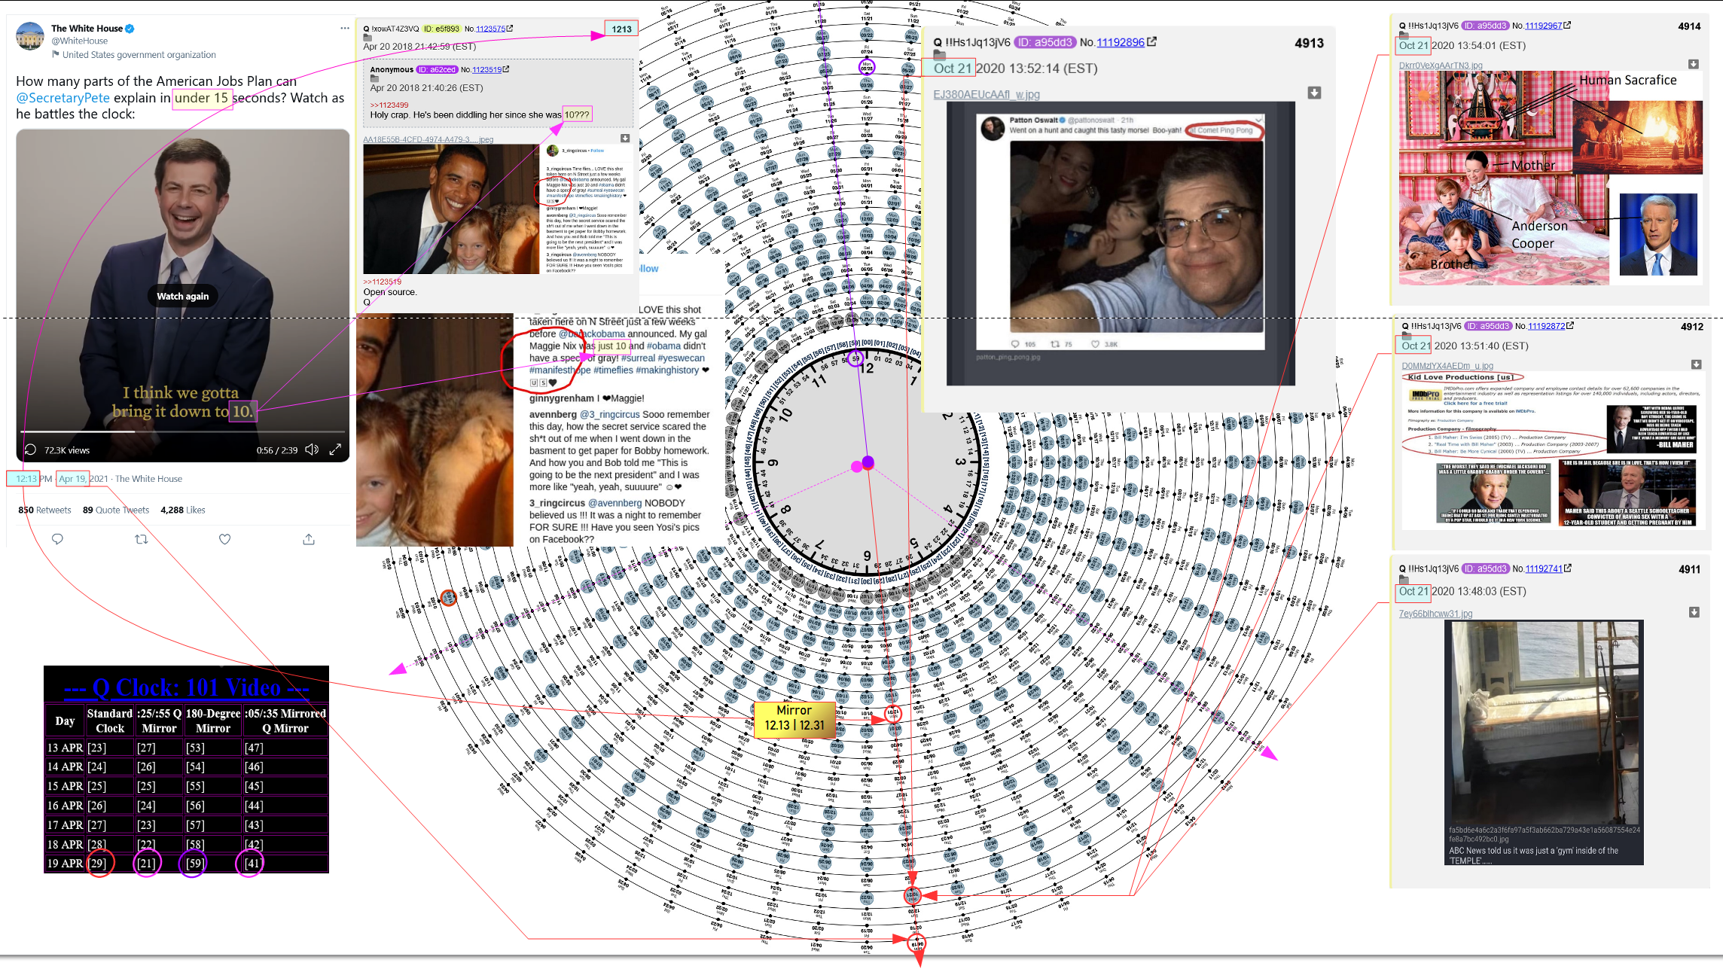Click external link icon beside No.11192896
The height and width of the screenshot is (969, 1723).
click(1151, 42)
